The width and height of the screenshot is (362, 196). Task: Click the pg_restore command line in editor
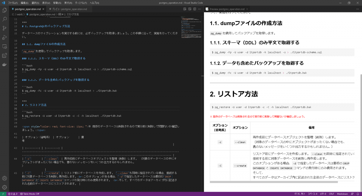click(72, 116)
